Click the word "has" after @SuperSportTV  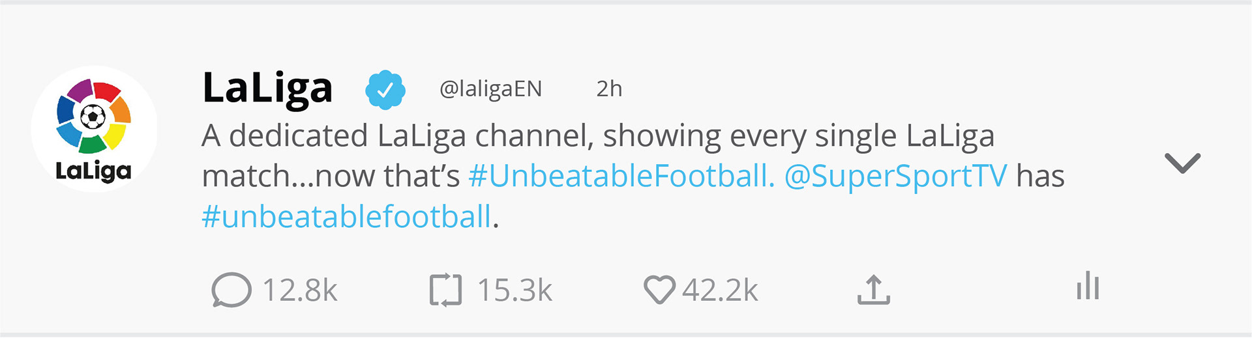(x=1040, y=176)
